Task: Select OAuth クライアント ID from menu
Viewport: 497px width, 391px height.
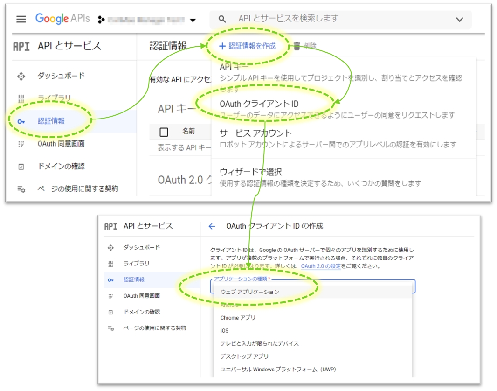Action: 259,104
